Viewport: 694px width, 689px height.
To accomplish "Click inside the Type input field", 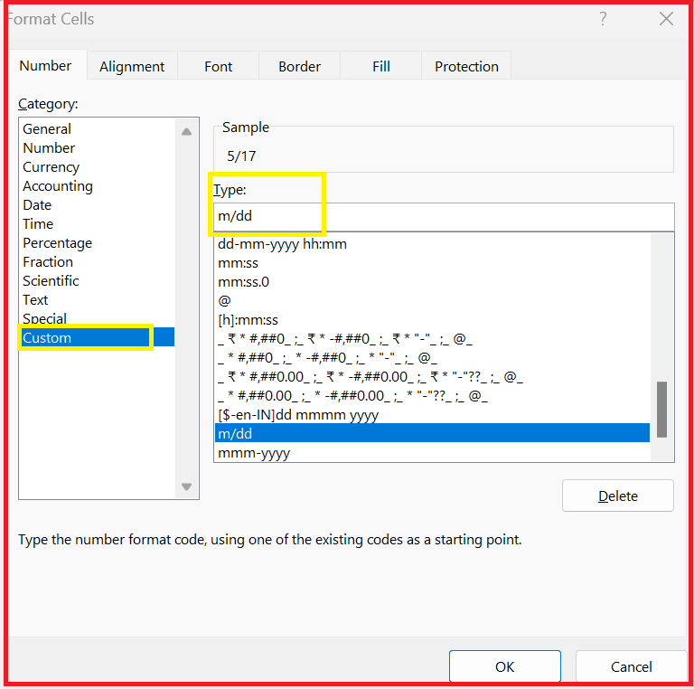I will 444,216.
